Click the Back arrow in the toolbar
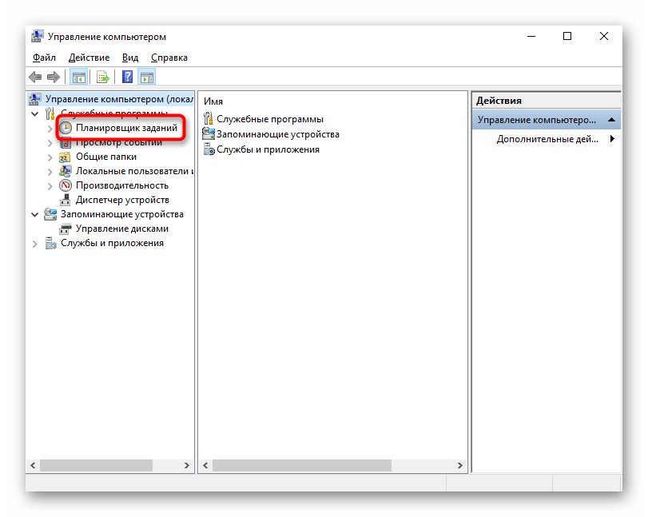This screenshot has height=517, width=648. click(x=35, y=78)
